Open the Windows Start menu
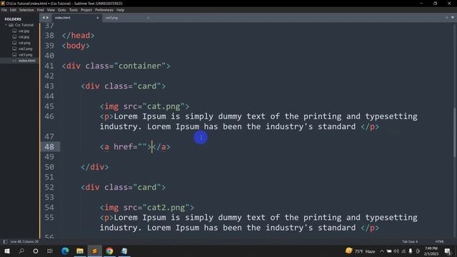 pyautogui.click(x=7, y=251)
